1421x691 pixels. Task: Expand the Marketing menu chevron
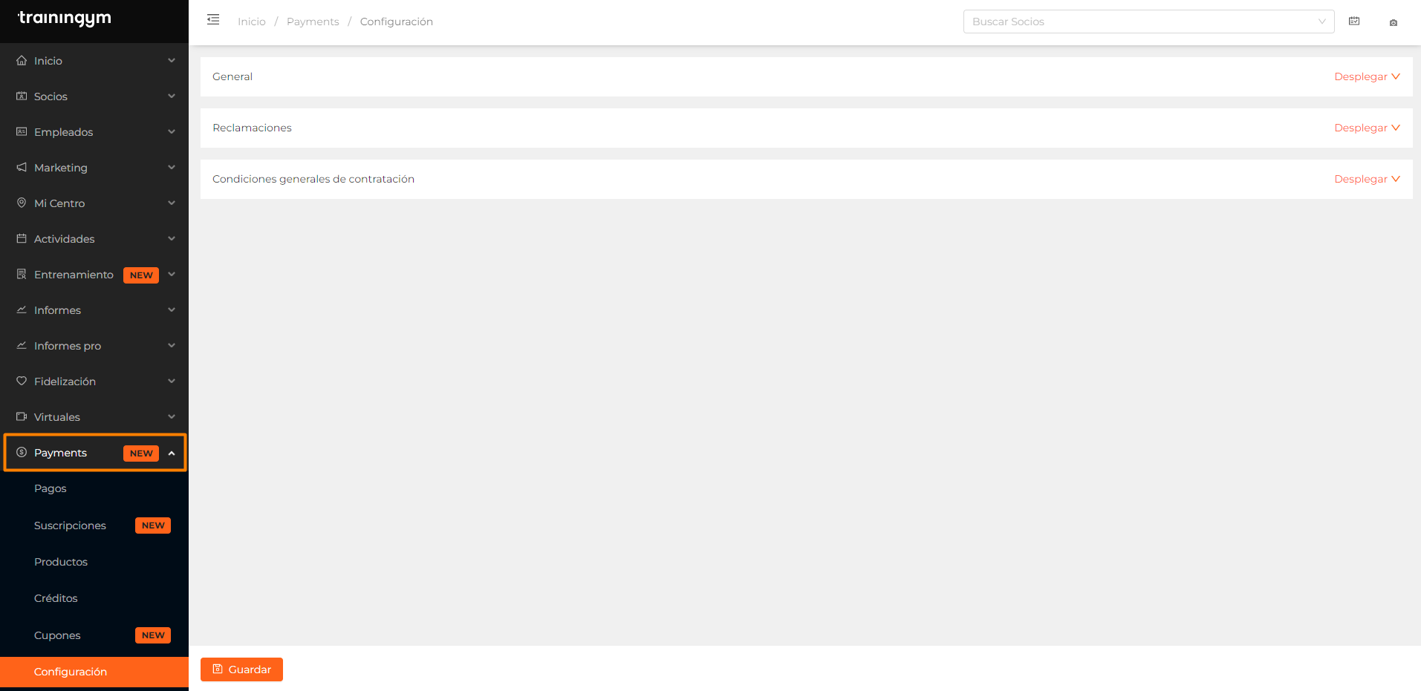tap(172, 167)
